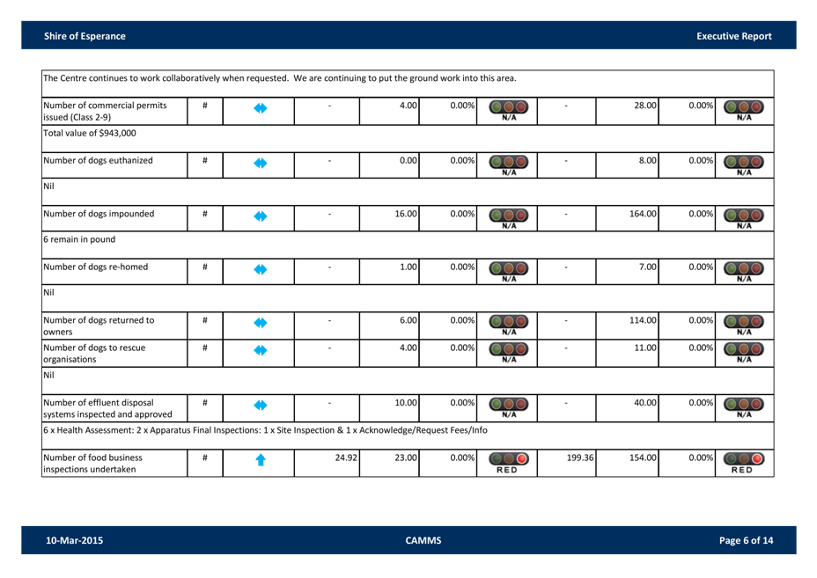Image resolution: width=817 pixels, height=578 pixels.
Task: Click the first RED traffic light for food inspections
Action: click(510, 462)
